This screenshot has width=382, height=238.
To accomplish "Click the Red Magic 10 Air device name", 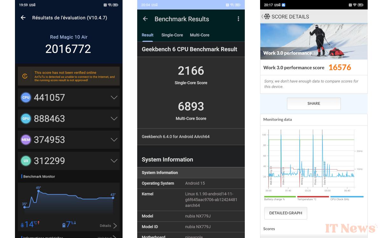I will [x=69, y=37].
